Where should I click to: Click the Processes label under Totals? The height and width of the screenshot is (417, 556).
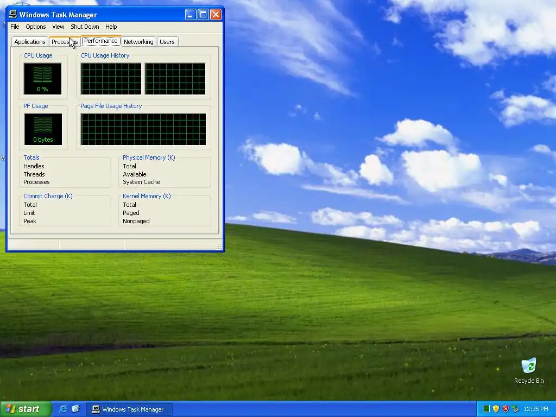point(36,182)
